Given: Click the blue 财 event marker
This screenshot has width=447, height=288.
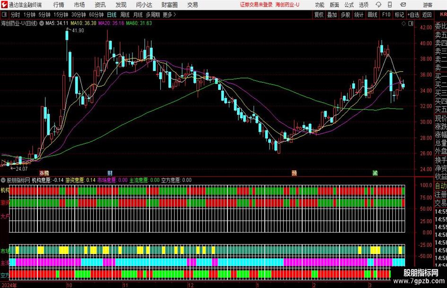Looking at the screenshot, I should pyautogui.click(x=110, y=173).
